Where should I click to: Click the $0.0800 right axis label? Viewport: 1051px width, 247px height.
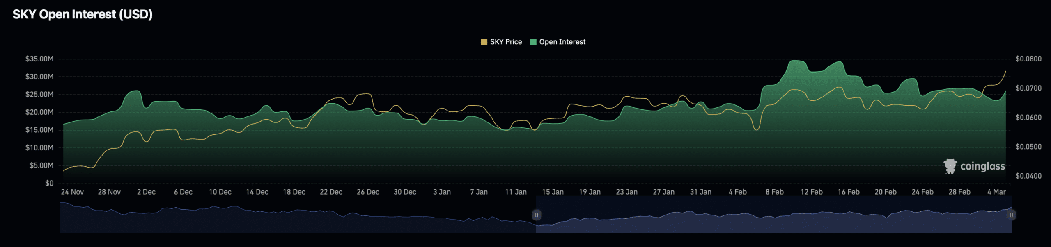click(x=1028, y=59)
